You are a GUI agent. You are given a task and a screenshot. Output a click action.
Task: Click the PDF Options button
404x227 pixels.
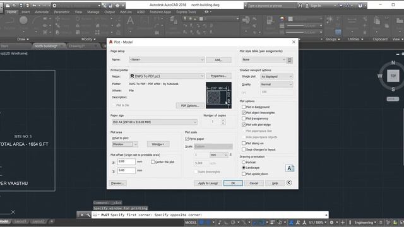[190, 105]
